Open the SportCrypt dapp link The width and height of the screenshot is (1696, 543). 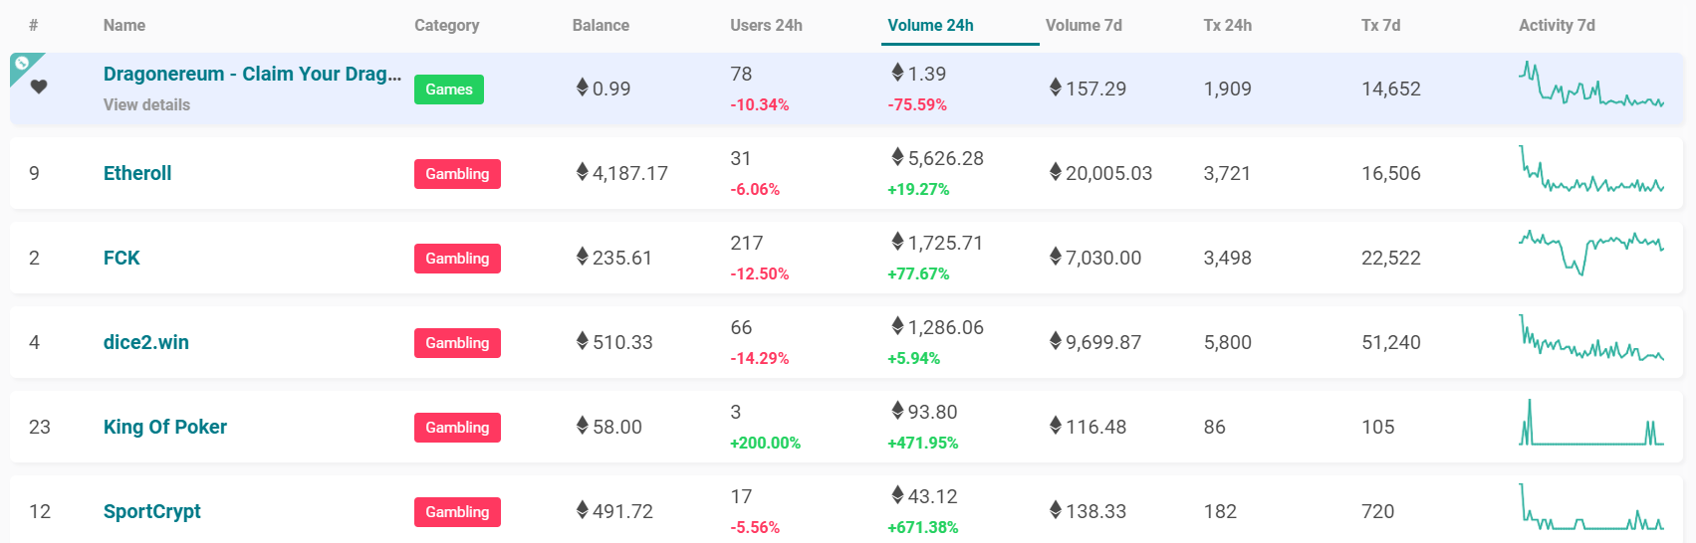point(152,511)
